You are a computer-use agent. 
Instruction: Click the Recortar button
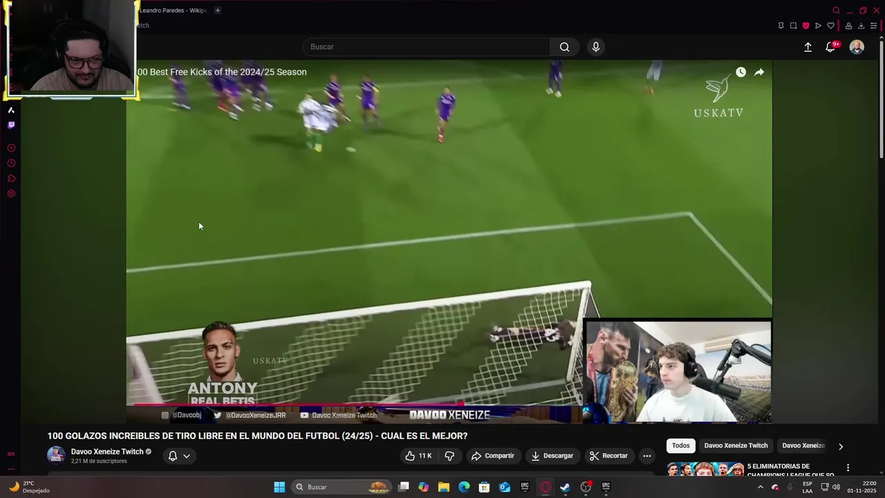pyautogui.click(x=608, y=456)
